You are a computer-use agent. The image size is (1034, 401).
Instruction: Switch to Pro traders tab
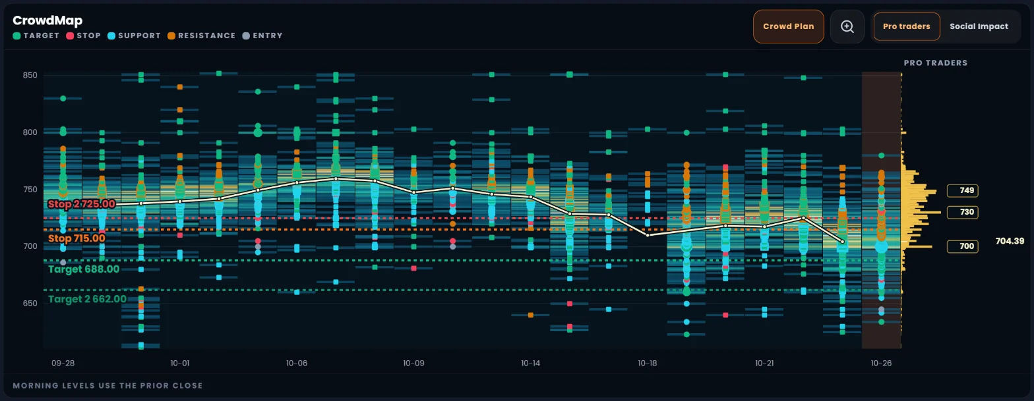(x=906, y=26)
